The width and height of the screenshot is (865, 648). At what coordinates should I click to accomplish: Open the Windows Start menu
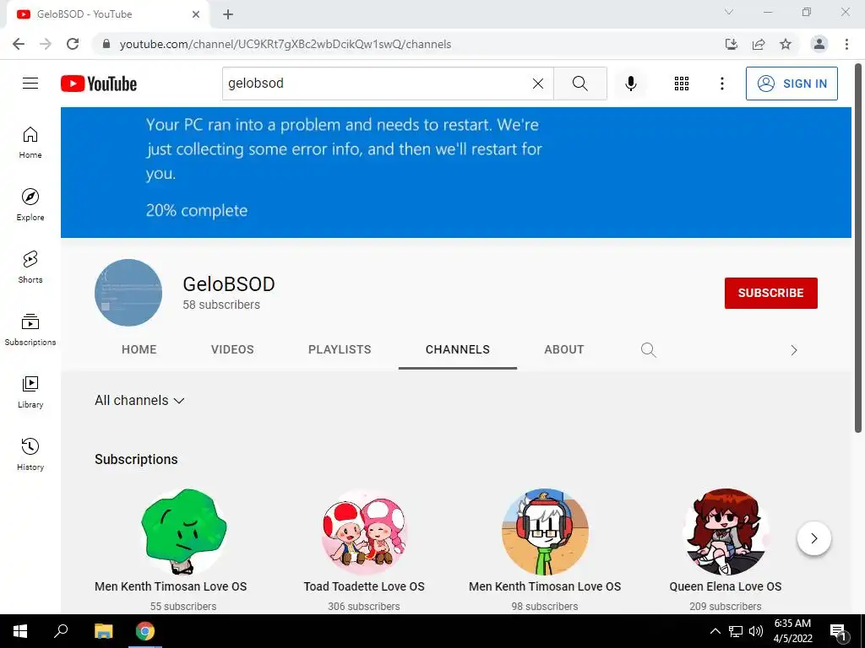coord(20,631)
